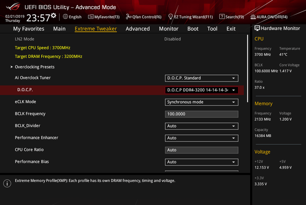Click the globe language icon
The image size is (306, 205).
65,17
